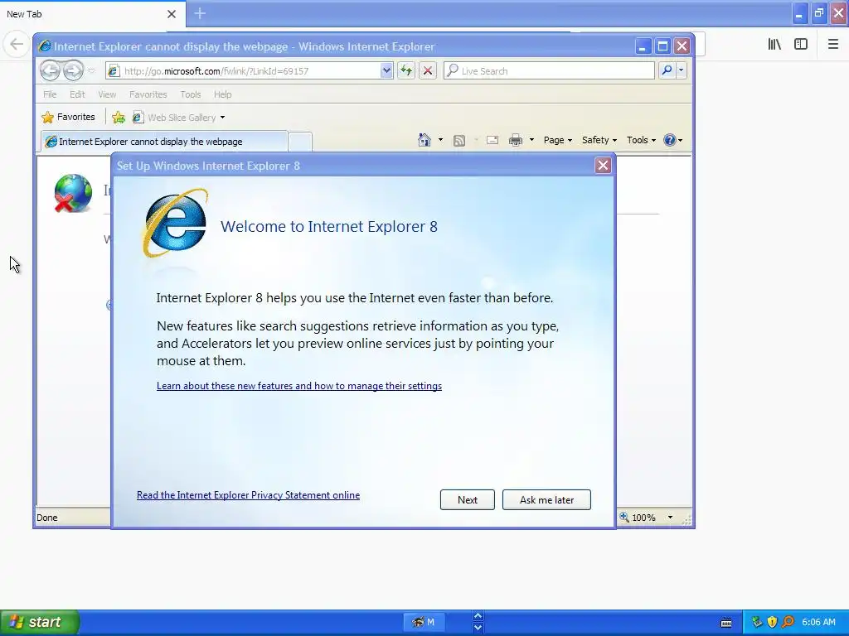Screen dimensions: 849x636
Task: Choose Ask me later
Action: (x=546, y=499)
